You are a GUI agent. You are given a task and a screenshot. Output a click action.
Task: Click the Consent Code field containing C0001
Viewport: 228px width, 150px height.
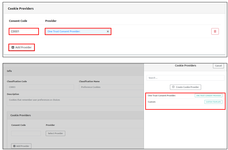(24, 31)
